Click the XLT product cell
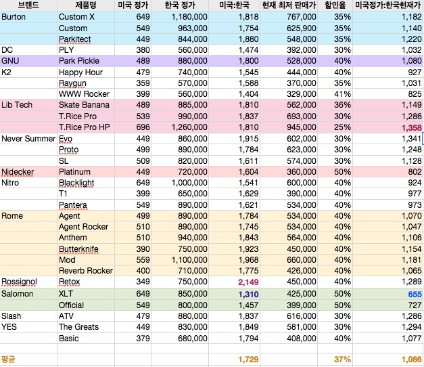424x367 pixels. click(86, 294)
